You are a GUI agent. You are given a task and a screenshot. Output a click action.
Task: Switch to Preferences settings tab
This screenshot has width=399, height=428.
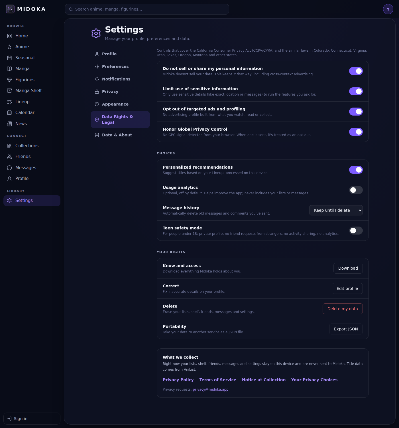click(x=120, y=66)
